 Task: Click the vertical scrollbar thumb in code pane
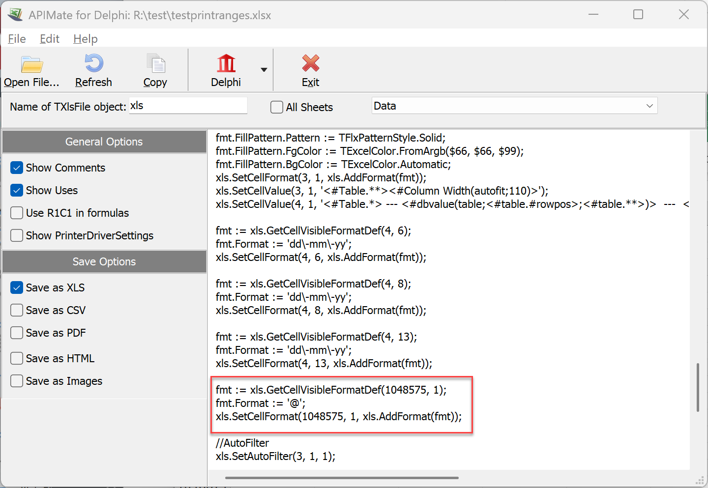697,387
